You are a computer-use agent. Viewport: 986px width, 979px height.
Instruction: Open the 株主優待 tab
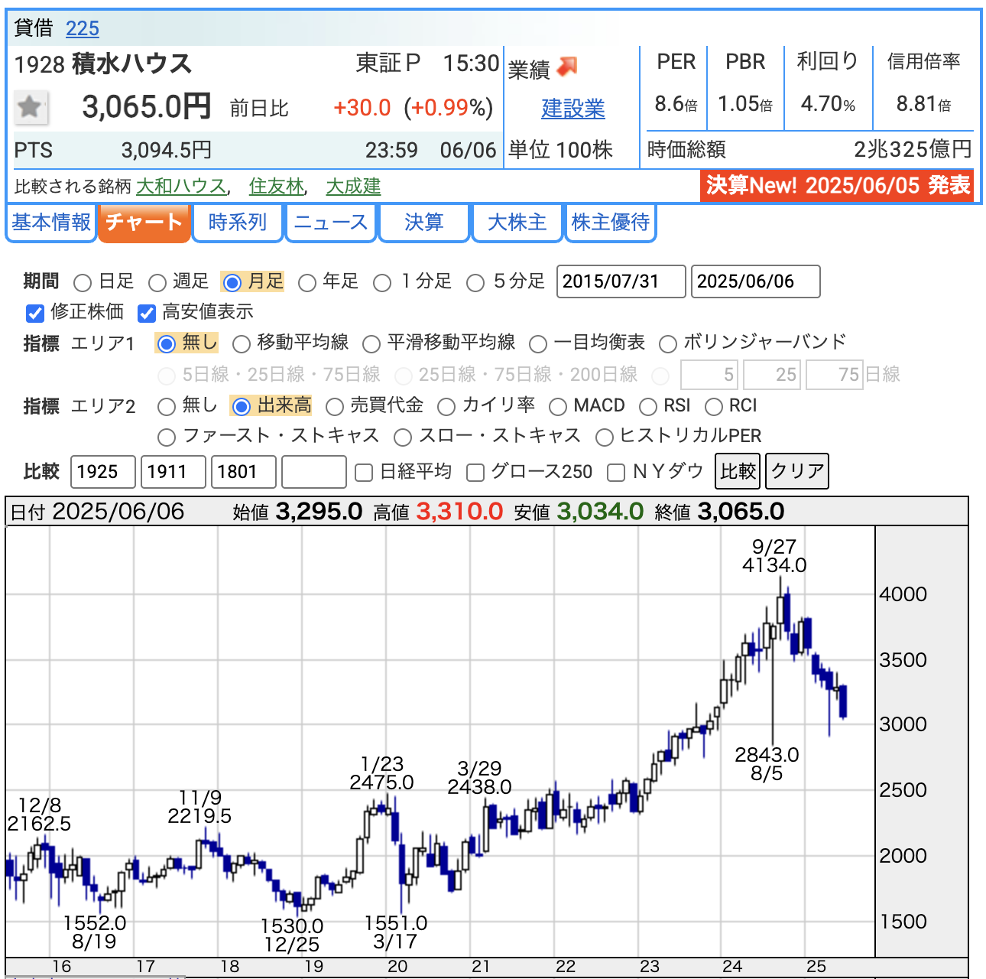coord(611,223)
